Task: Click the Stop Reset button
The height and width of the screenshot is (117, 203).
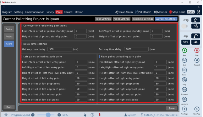Action: pos(177,12)
